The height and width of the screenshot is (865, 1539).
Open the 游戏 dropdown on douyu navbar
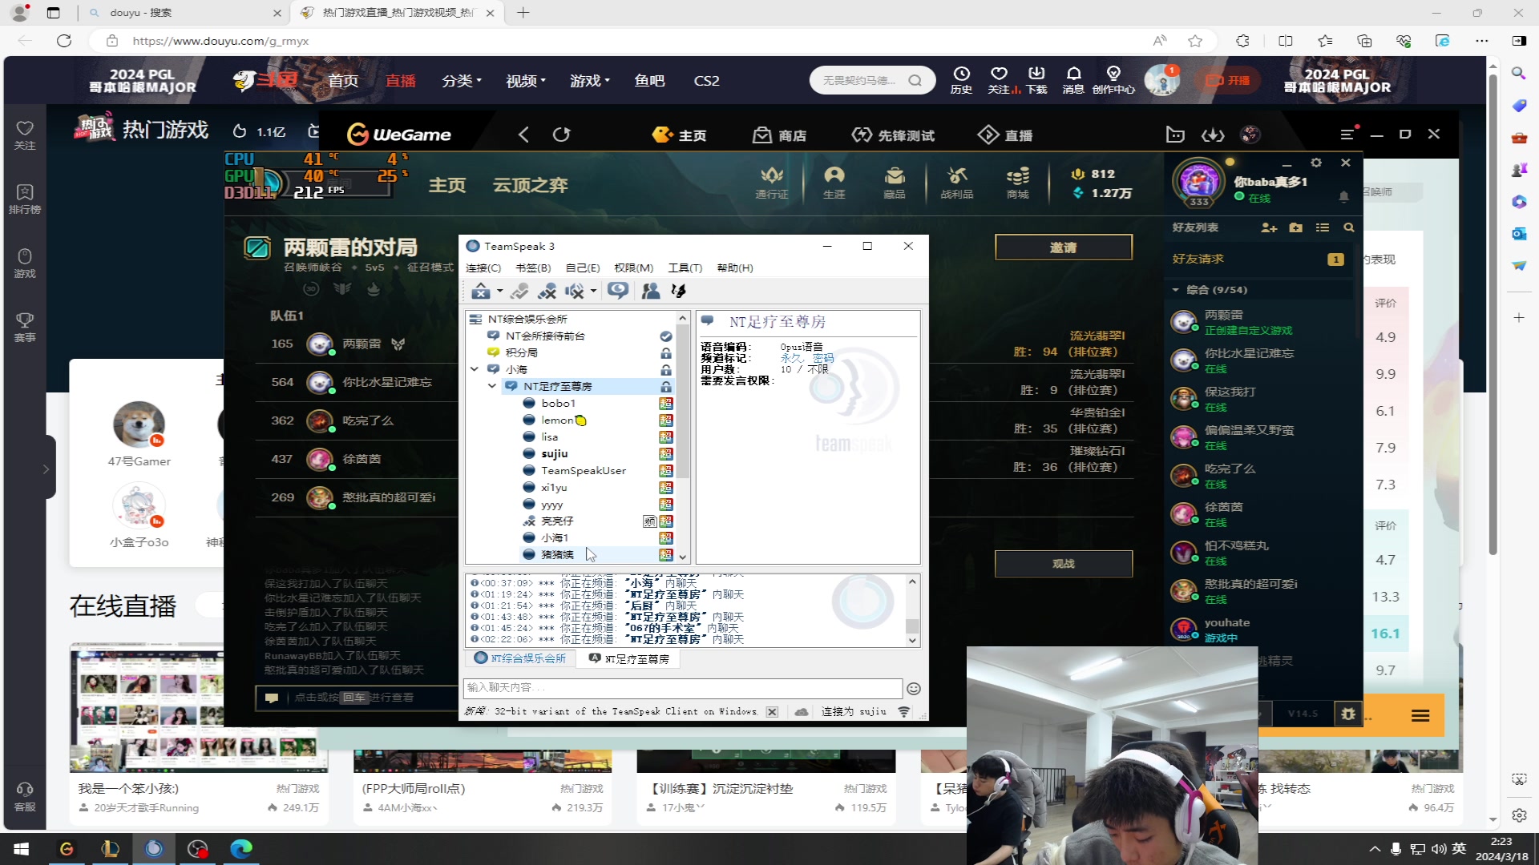click(x=590, y=81)
